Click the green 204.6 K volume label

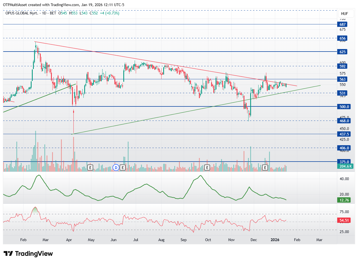pos(345,166)
